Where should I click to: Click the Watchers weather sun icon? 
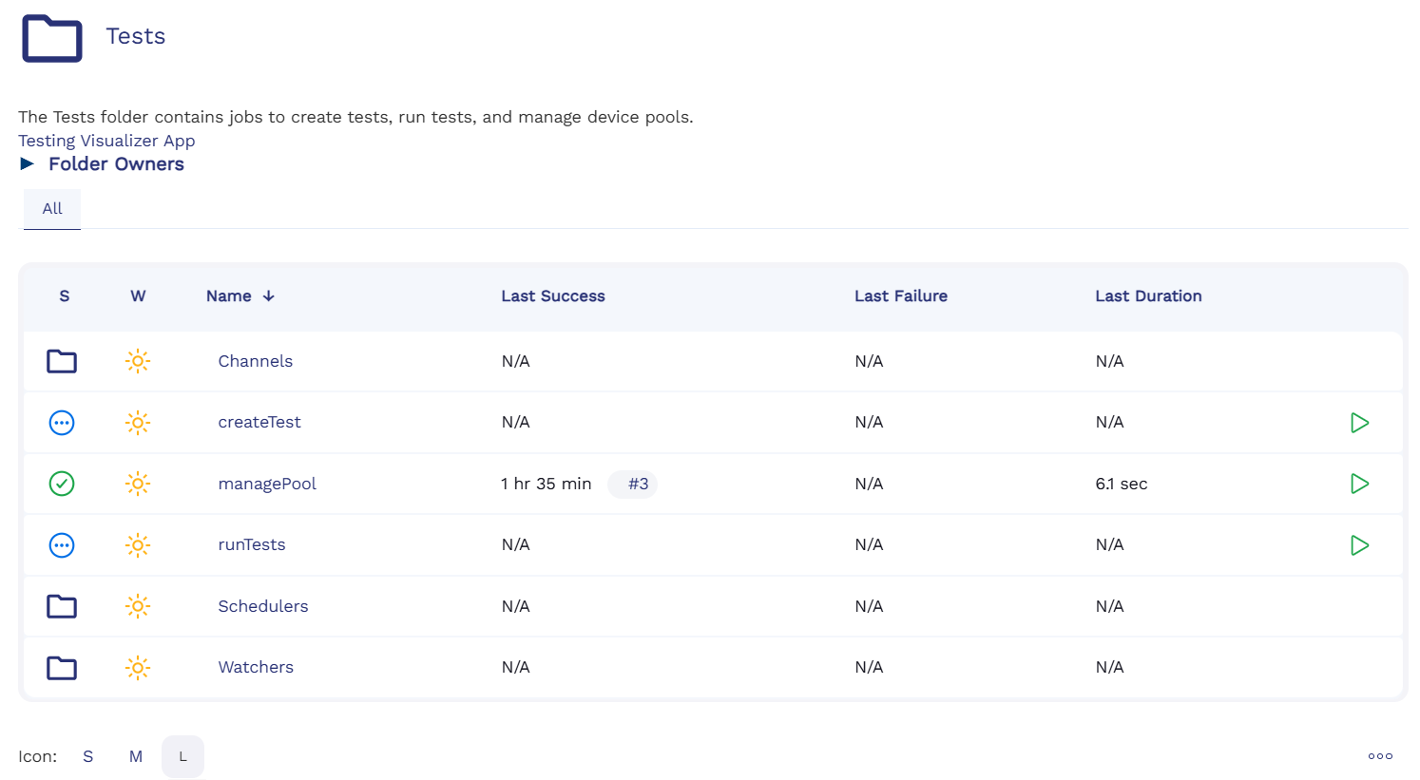coord(138,668)
